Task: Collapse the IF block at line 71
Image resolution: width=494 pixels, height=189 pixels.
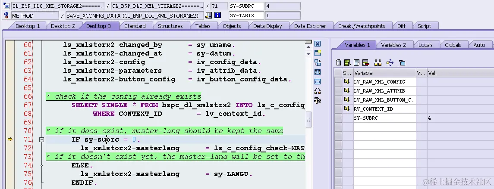Action: 41,139
